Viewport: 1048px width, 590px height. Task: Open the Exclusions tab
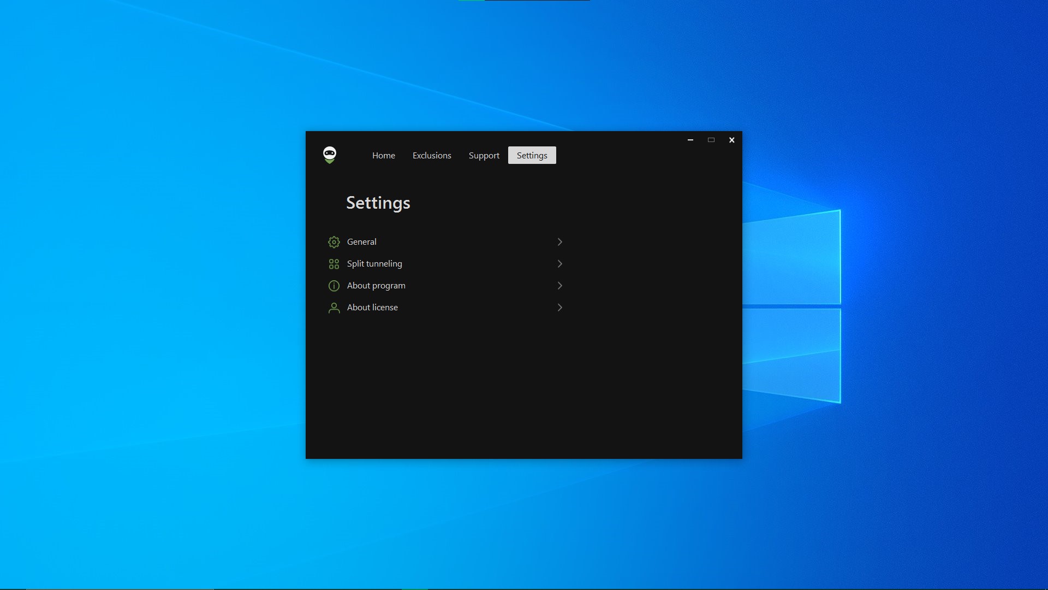tap(432, 156)
